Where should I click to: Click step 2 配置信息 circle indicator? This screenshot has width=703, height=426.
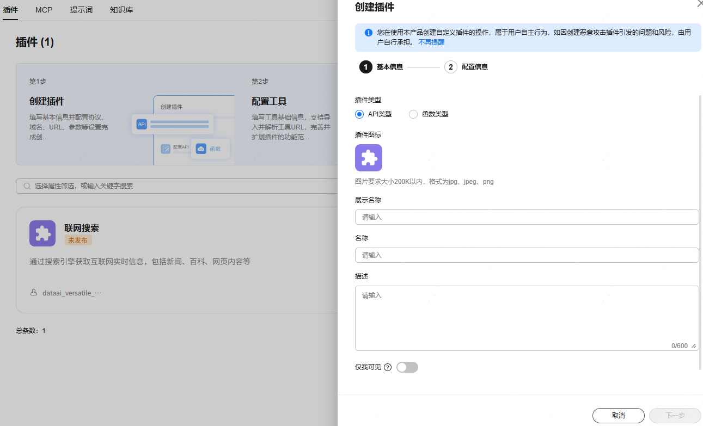click(x=450, y=67)
